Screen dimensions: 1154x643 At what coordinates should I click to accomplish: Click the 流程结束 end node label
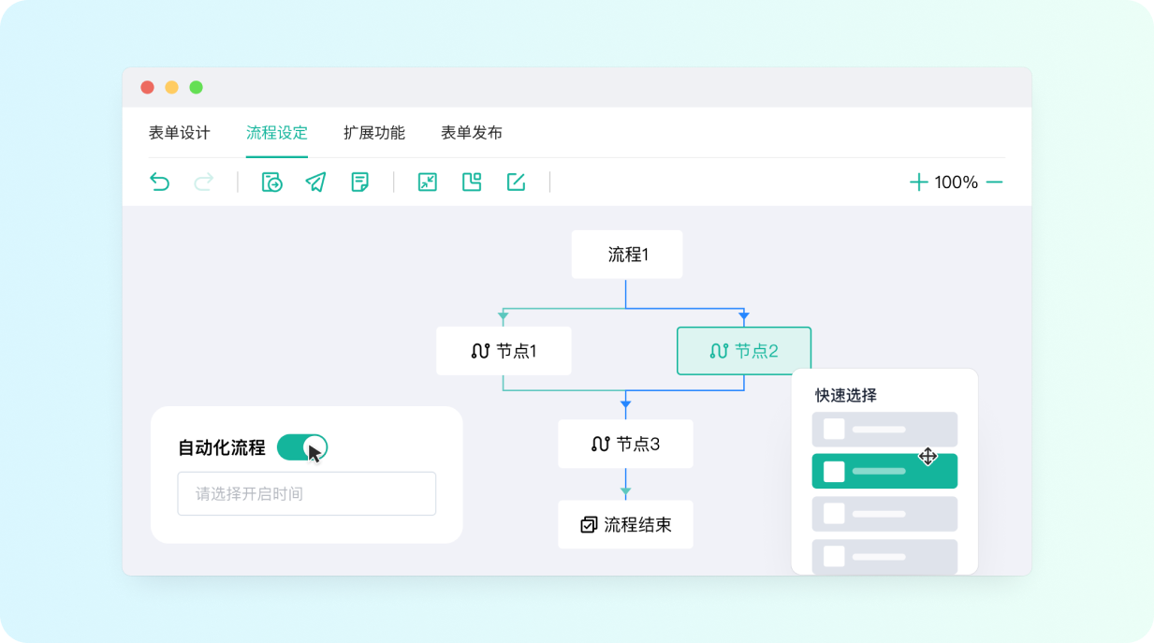tap(638, 525)
